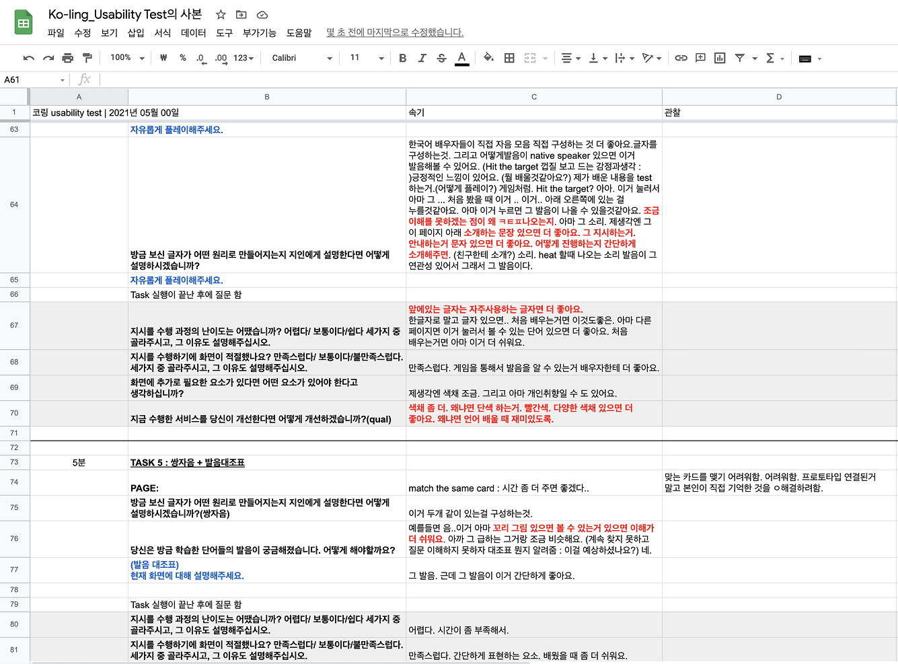Open the Google Sheets home icon
This screenshot has width=898, height=664.
(24, 23)
